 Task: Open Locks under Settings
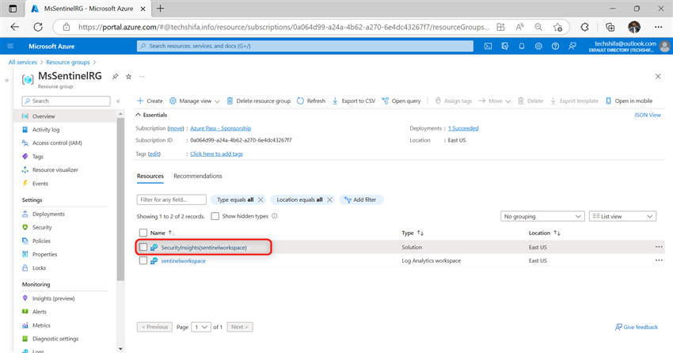[x=39, y=268]
